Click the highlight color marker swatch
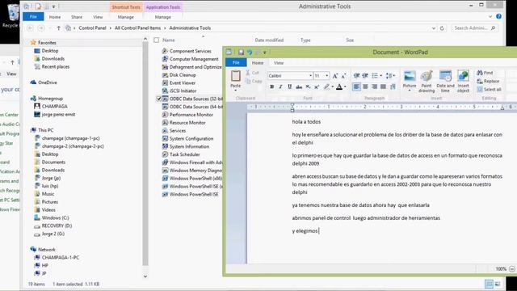 (326, 86)
